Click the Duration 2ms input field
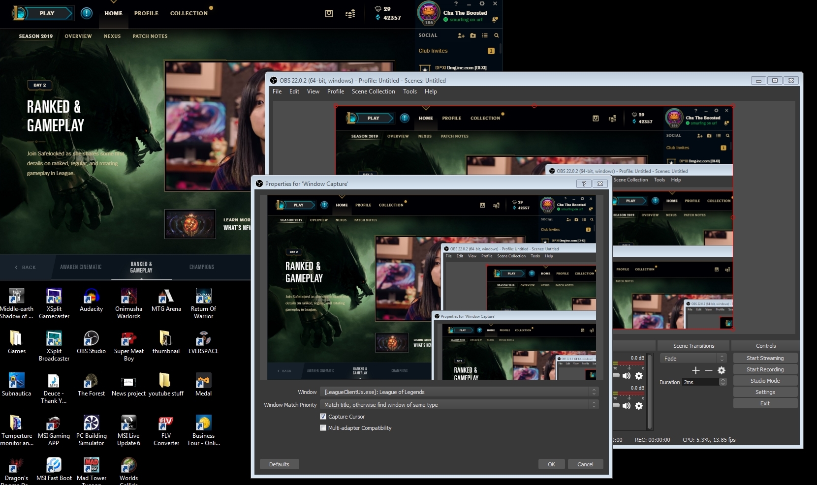Screen dimensions: 817x485 coord(700,382)
